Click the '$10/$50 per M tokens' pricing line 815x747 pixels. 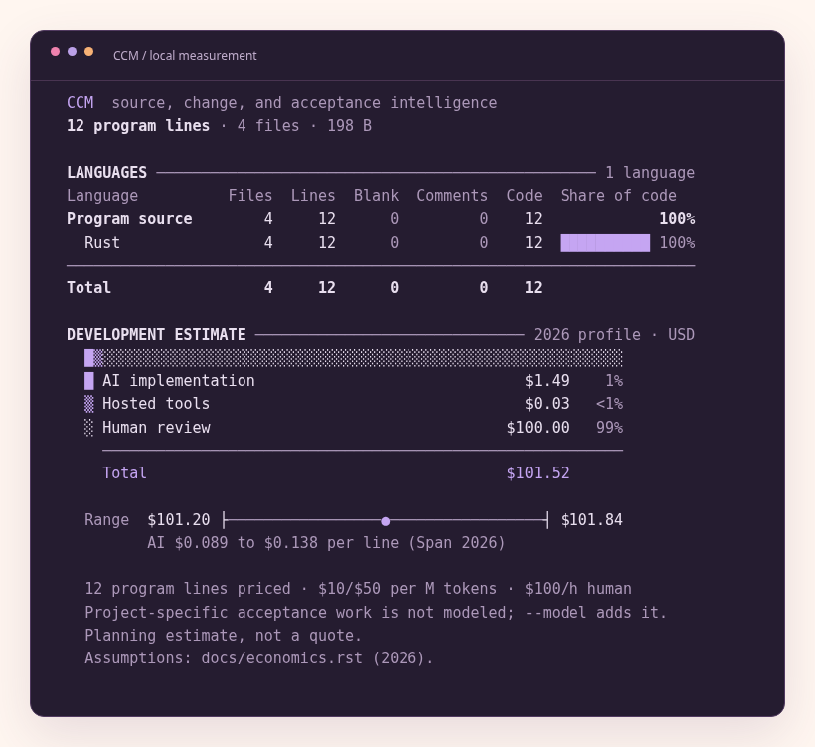(407, 588)
